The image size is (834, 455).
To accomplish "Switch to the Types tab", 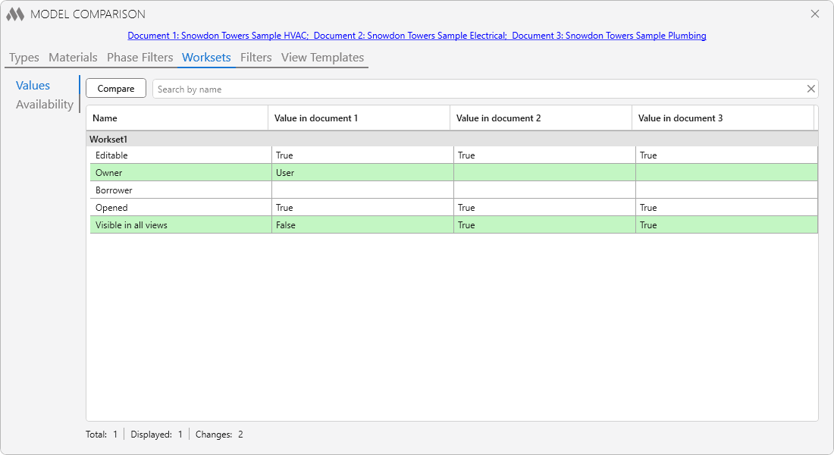I will [24, 58].
